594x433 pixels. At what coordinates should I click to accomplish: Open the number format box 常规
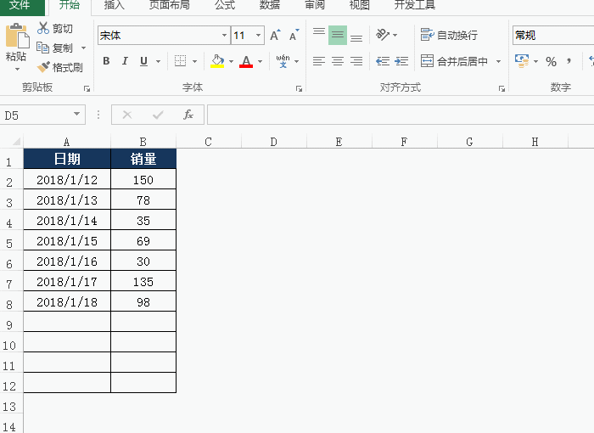[x=553, y=36]
